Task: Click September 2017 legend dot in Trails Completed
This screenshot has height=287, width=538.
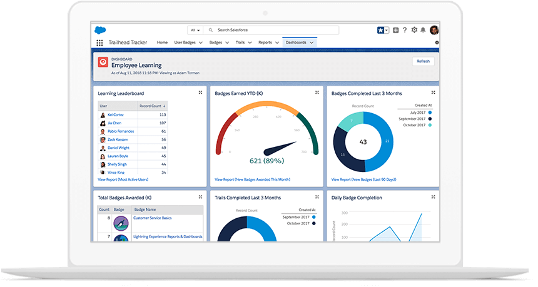Action: (x=313, y=218)
